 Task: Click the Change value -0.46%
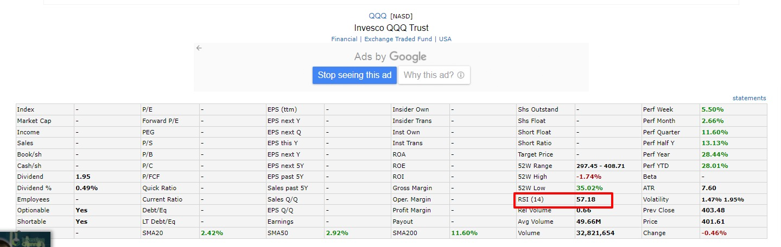(714, 233)
